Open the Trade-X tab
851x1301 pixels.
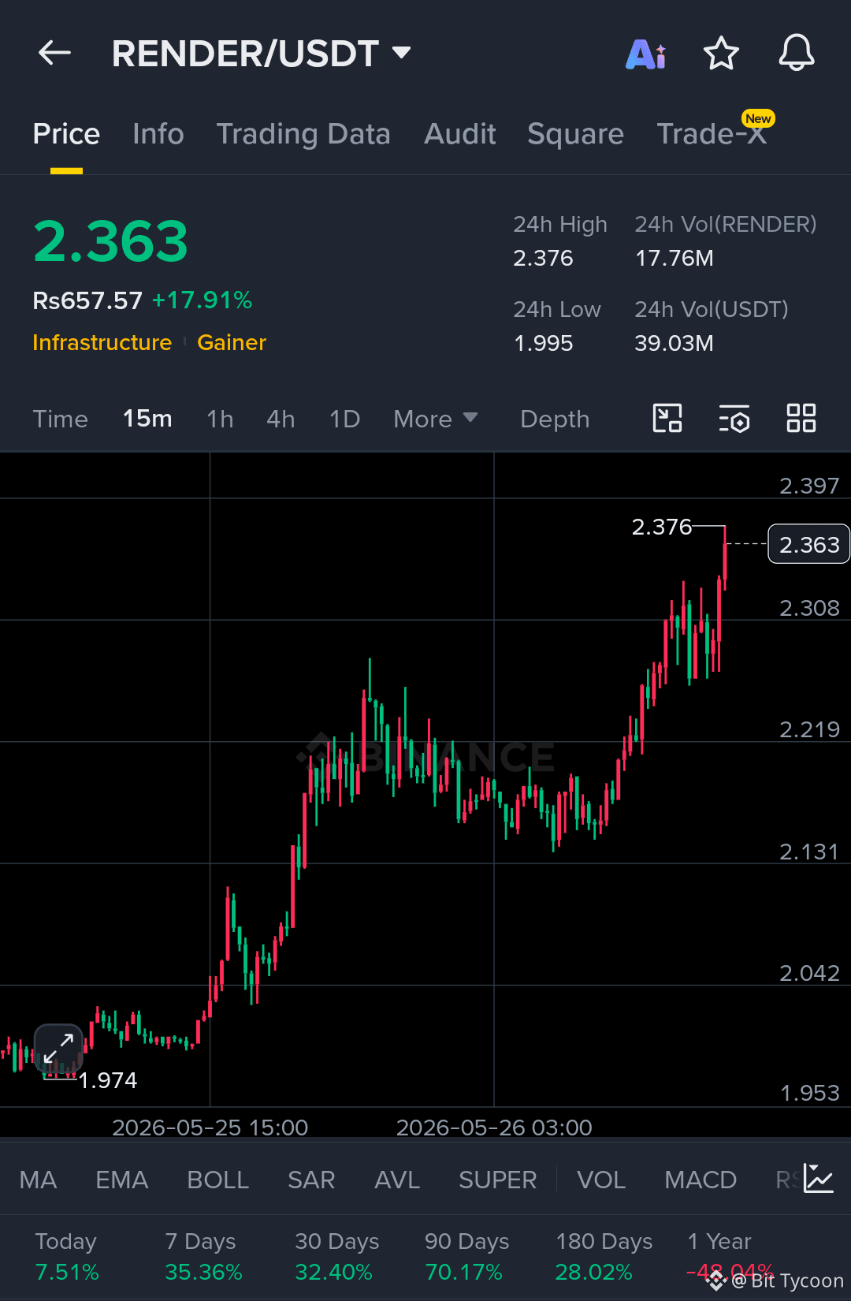tap(712, 134)
